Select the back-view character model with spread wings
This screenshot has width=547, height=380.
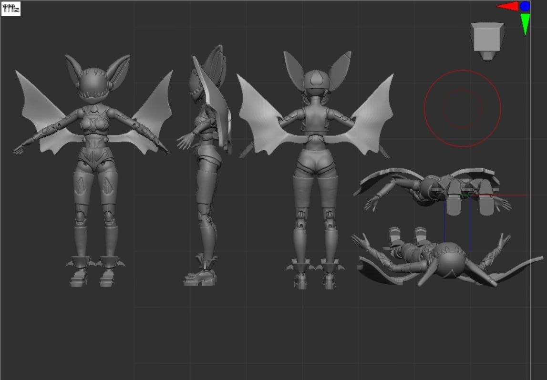tap(316, 170)
